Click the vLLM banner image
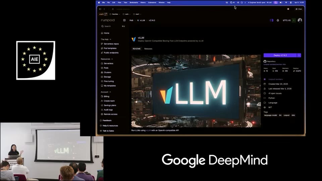The image size is (322, 181). [196, 91]
